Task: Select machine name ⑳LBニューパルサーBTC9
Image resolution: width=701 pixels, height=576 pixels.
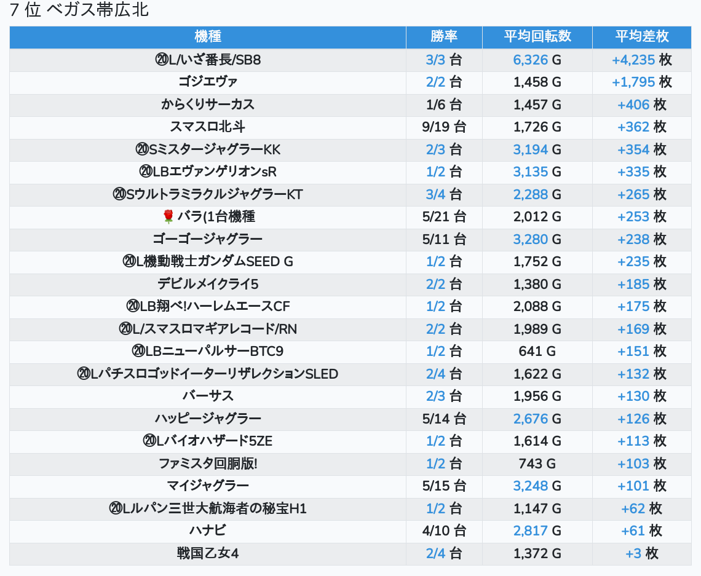Action: tap(208, 352)
